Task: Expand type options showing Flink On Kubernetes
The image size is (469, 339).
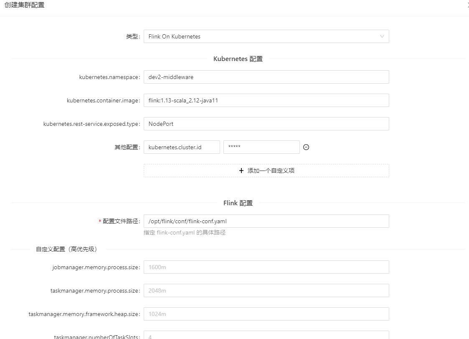Action: [x=266, y=36]
